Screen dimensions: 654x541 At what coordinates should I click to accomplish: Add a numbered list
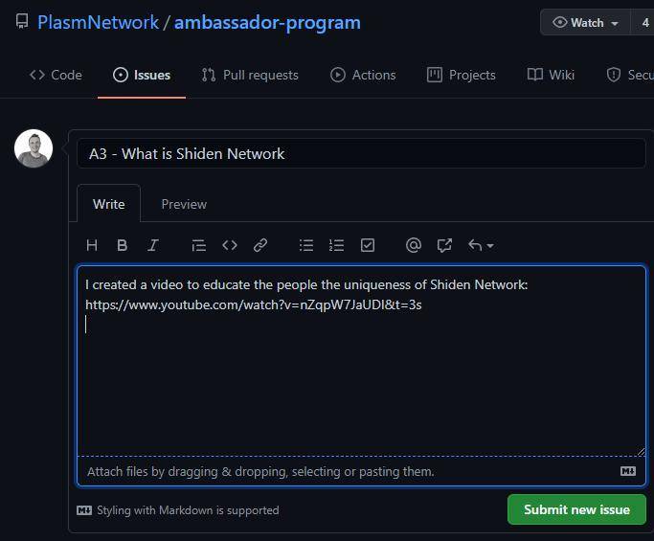click(337, 245)
